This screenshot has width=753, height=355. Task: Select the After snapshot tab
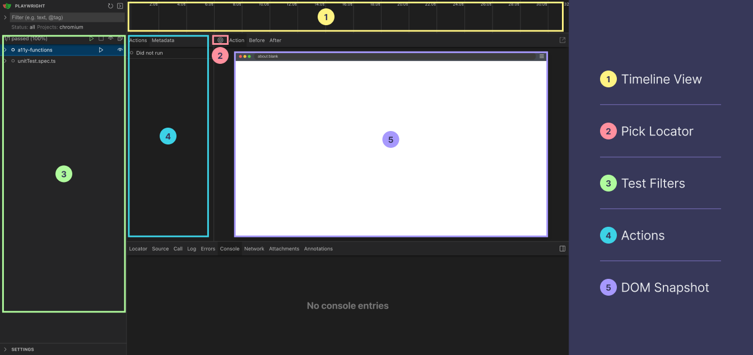point(275,40)
